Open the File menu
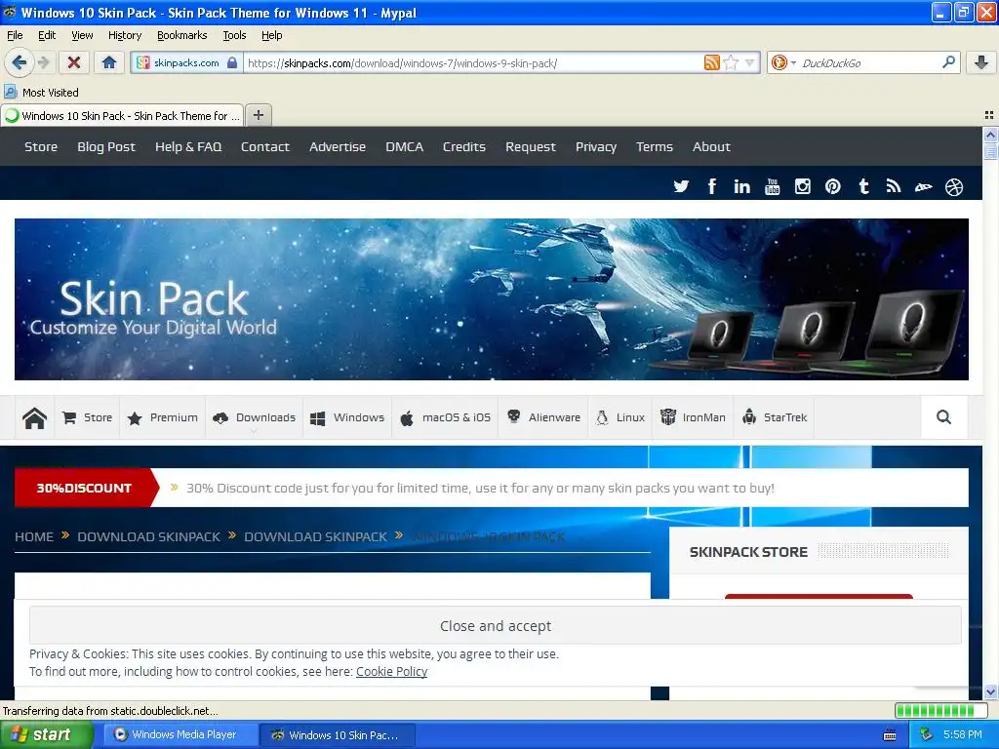 [15, 35]
